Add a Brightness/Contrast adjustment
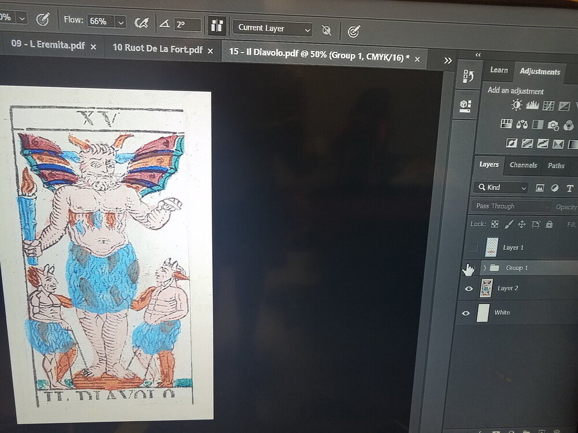The image size is (578, 433). coord(516,105)
